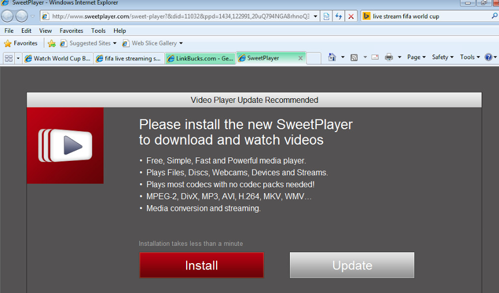Open the Safety dropdown menu
This screenshot has width=499, height=293.
tap(443, 57)
